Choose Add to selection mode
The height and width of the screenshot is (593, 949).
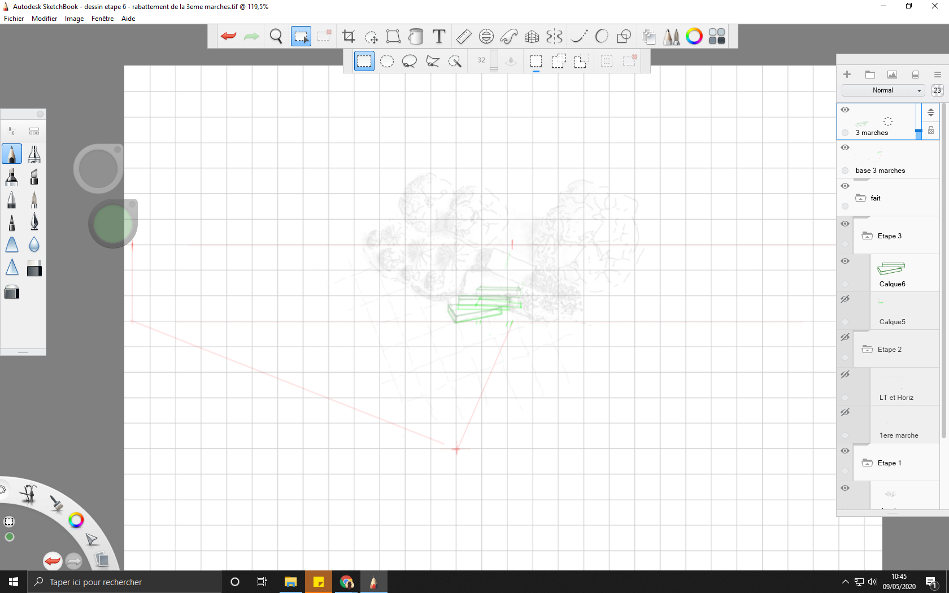[559, 61]
